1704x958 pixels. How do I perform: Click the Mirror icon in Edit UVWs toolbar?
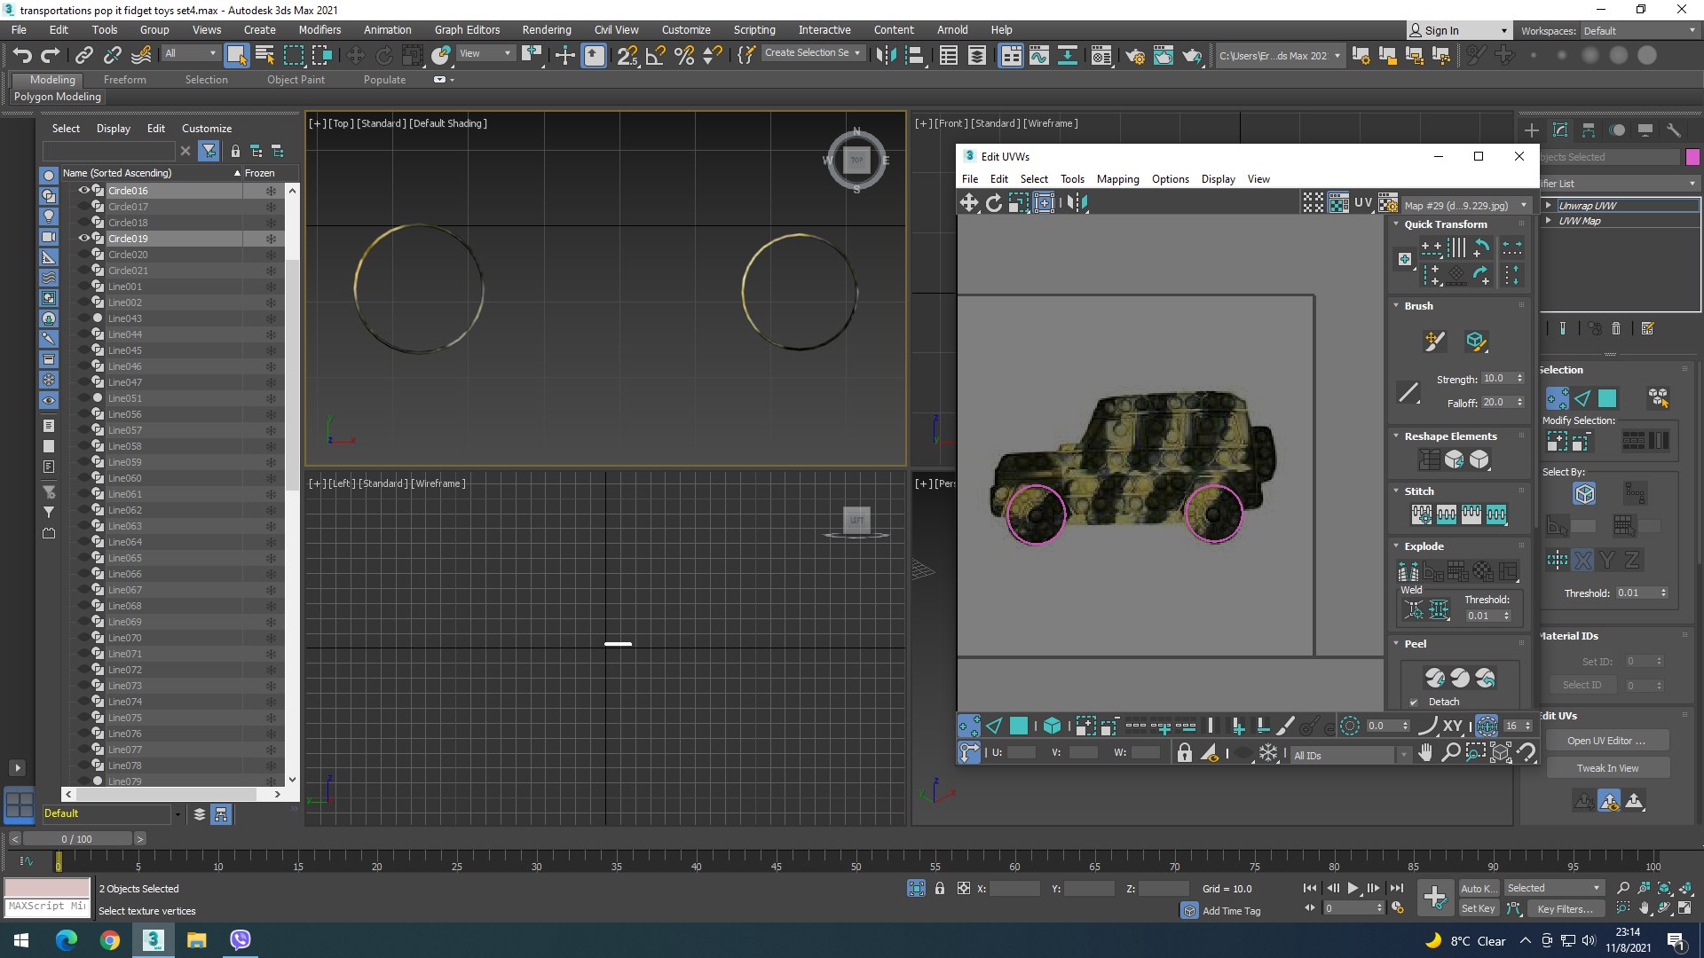pos(1077,203)
